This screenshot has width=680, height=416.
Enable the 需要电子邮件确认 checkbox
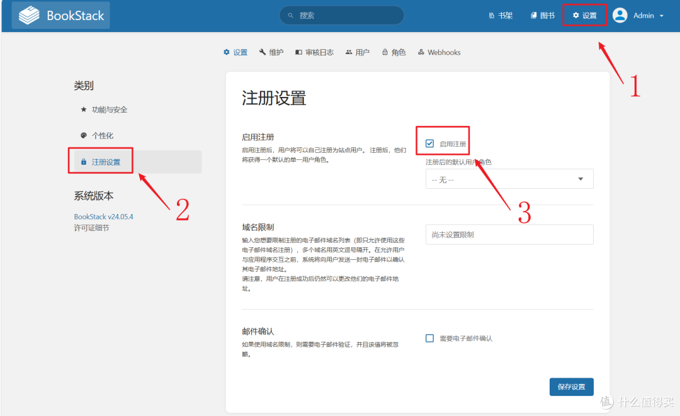point(430,338)
